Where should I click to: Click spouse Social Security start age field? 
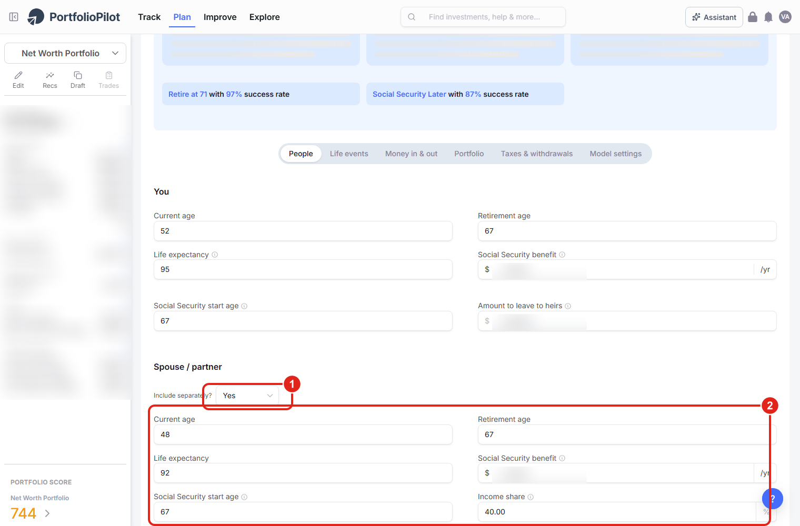click(303, 512)
